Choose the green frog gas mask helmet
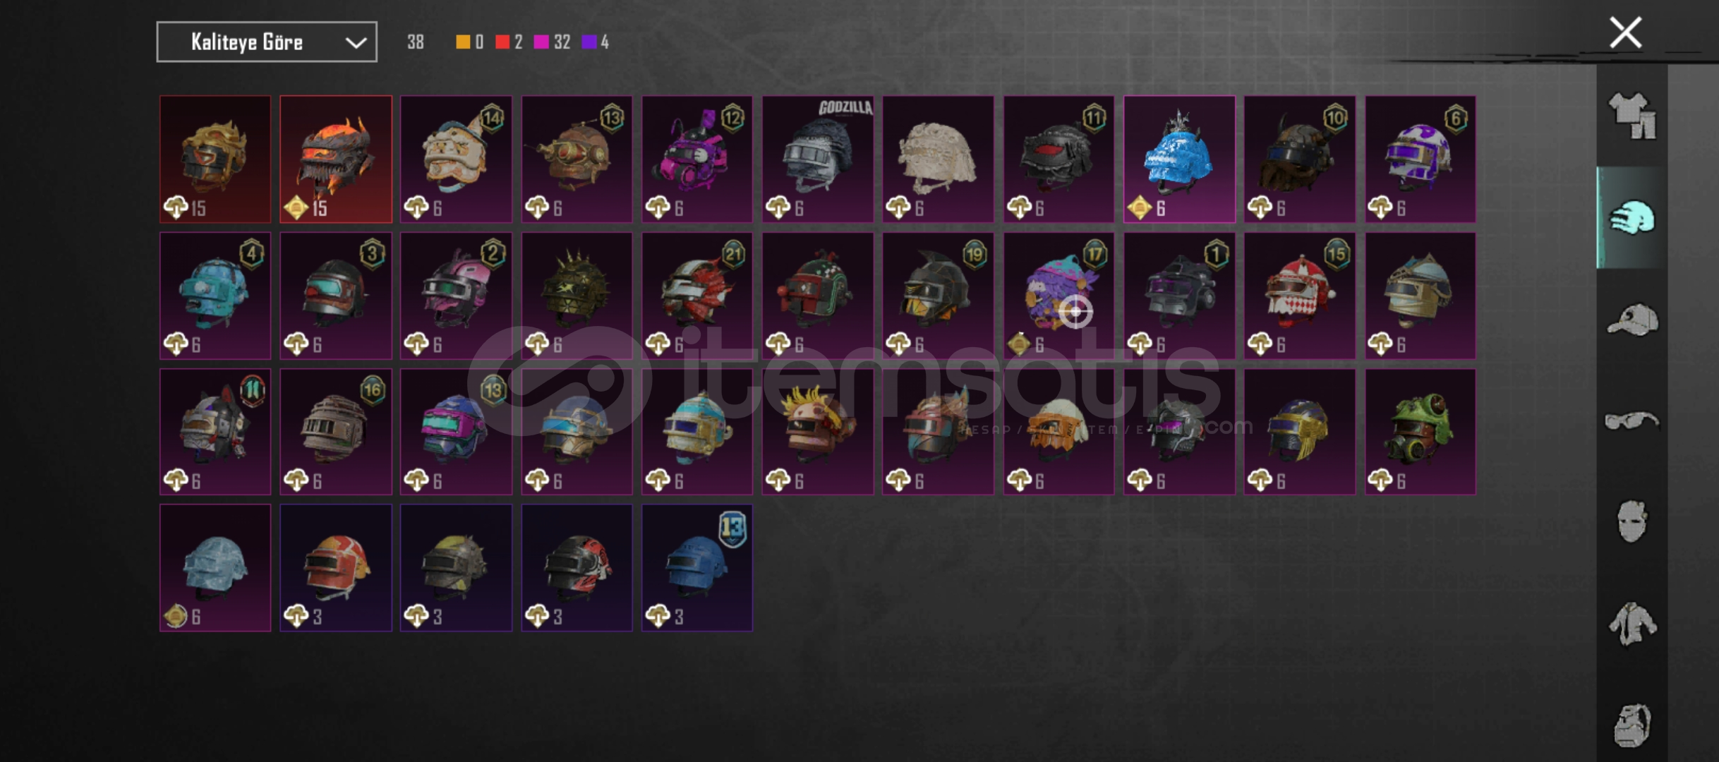Screen dimensions: 1719x762 click(1420, 432)
